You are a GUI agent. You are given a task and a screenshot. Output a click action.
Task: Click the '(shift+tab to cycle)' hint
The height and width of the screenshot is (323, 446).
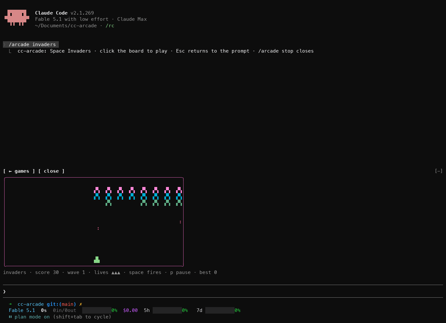coord(82,317)
